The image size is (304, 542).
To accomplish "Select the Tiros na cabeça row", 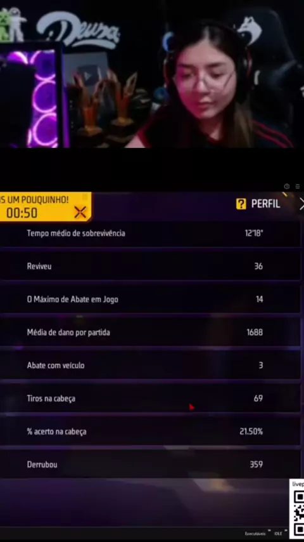I will pos(149,399).
